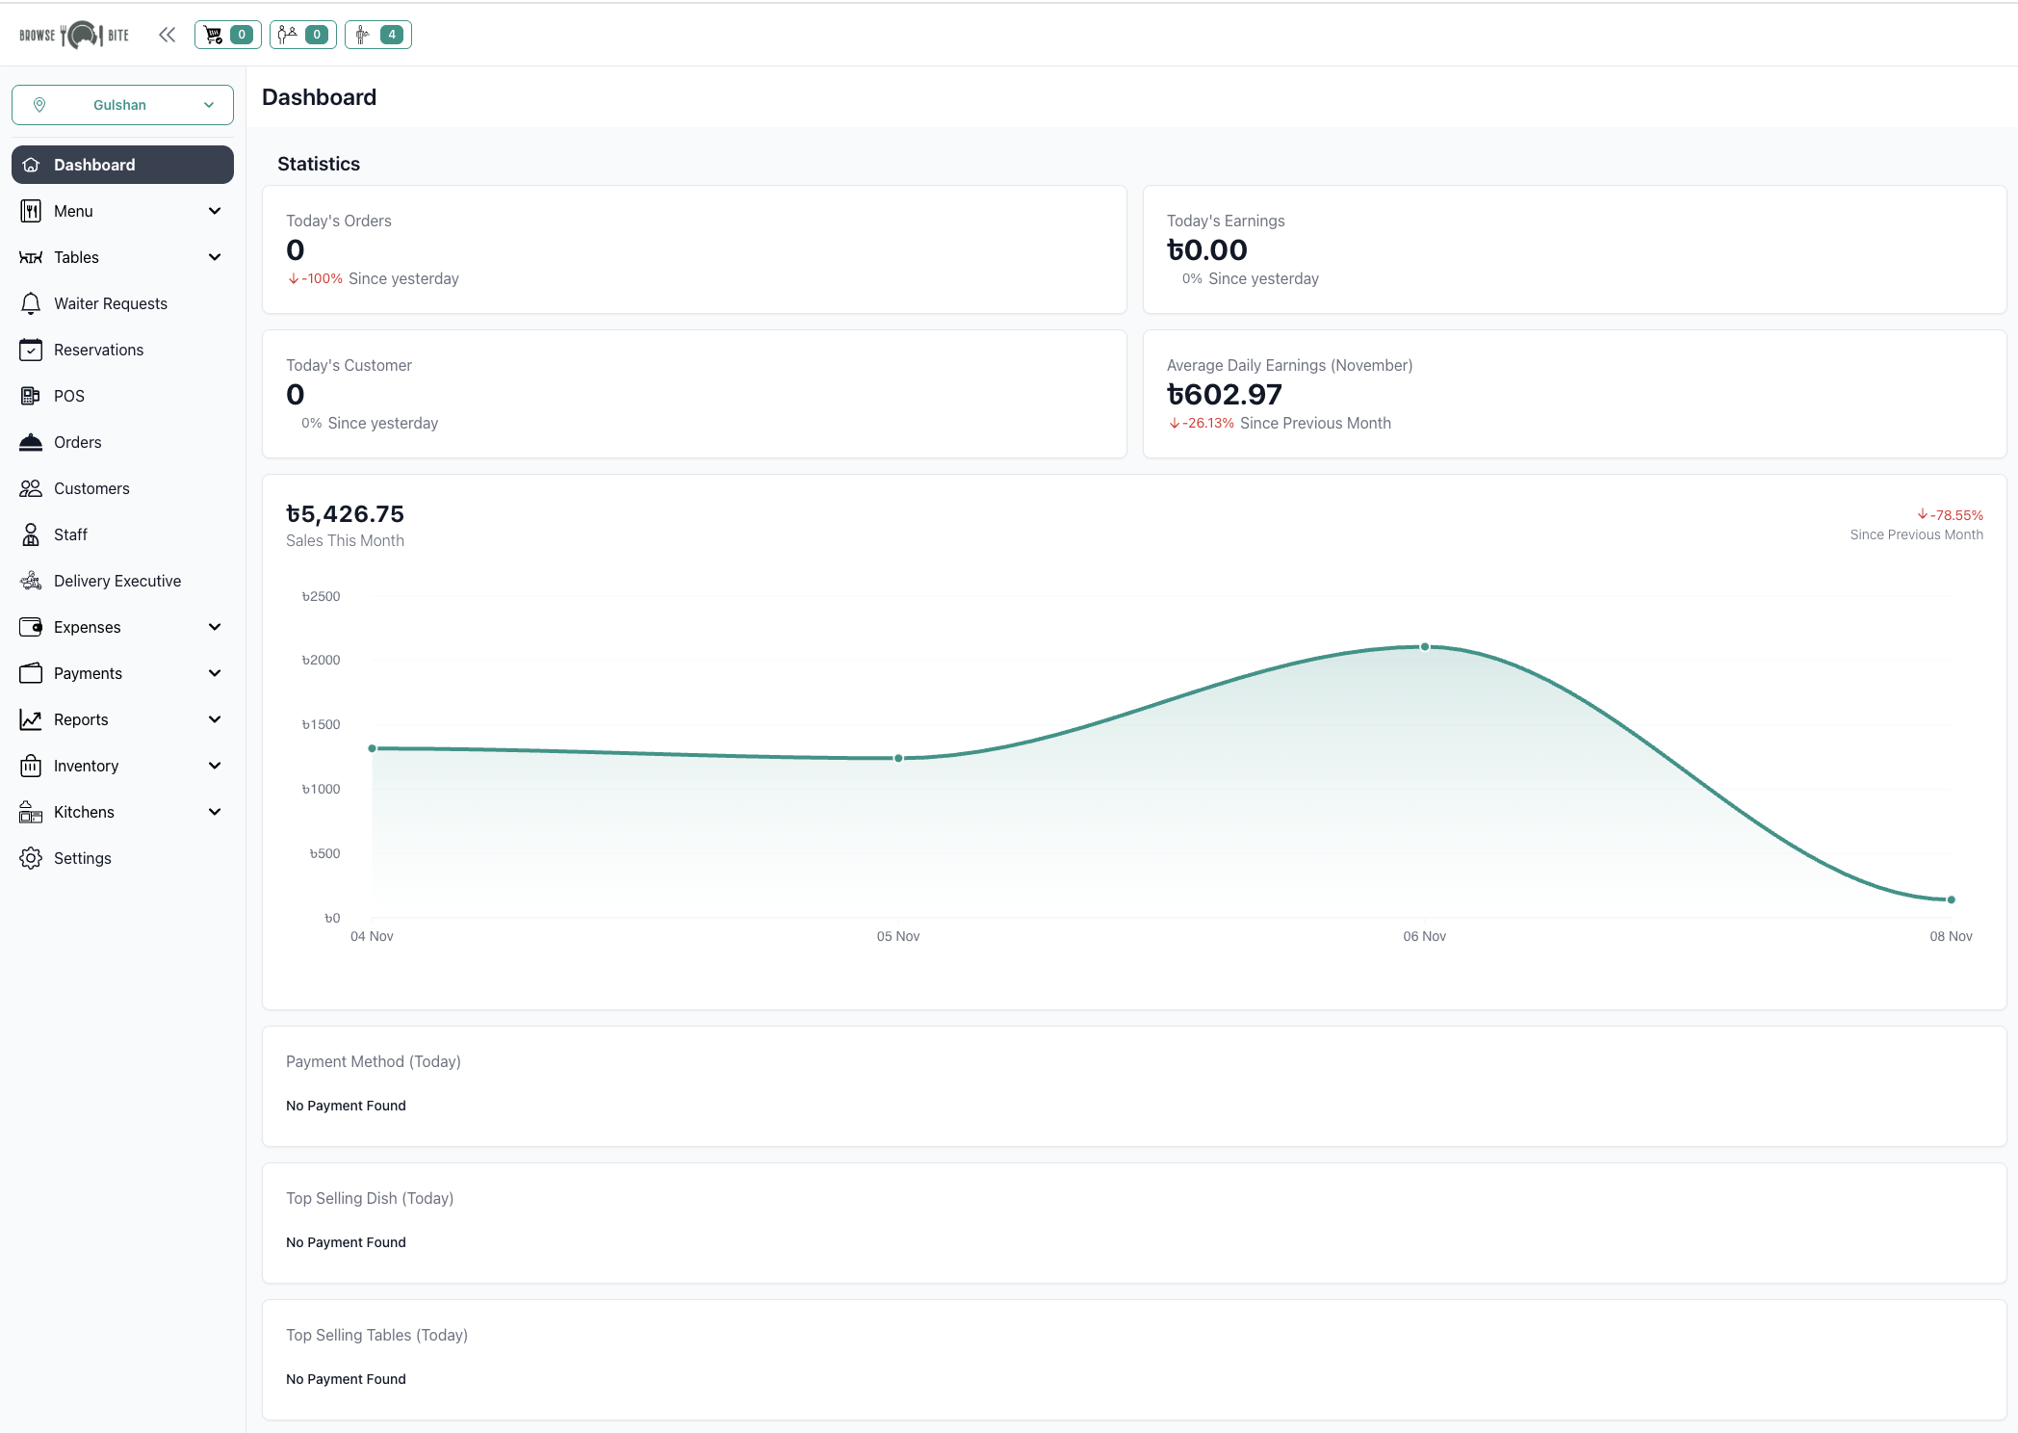This screenshot has width=2018, height=1433.
Task: Open the cart orders badge in top toolbar
Action: click(227, 34)
